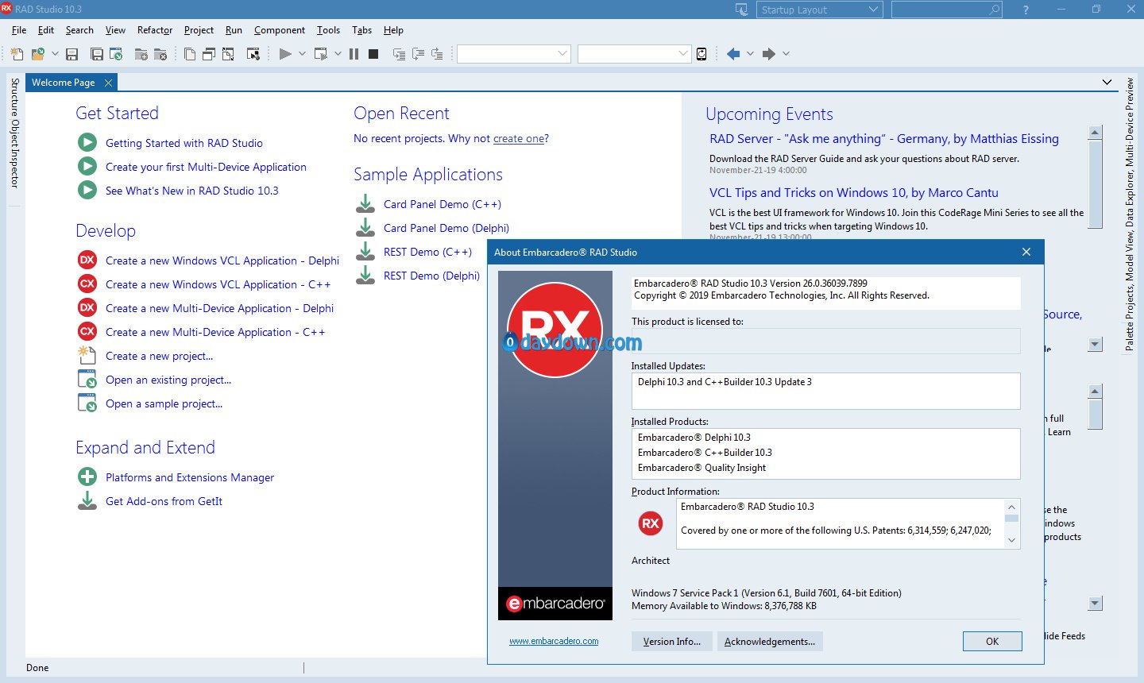Open www.embarcadero.com link in About dialog
Screen dimensions: 1144x683
554,641
